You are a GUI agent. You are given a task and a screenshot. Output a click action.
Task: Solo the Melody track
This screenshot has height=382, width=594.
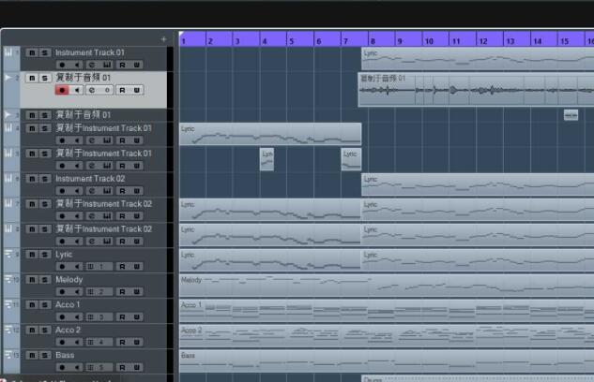tap(45, 280)
